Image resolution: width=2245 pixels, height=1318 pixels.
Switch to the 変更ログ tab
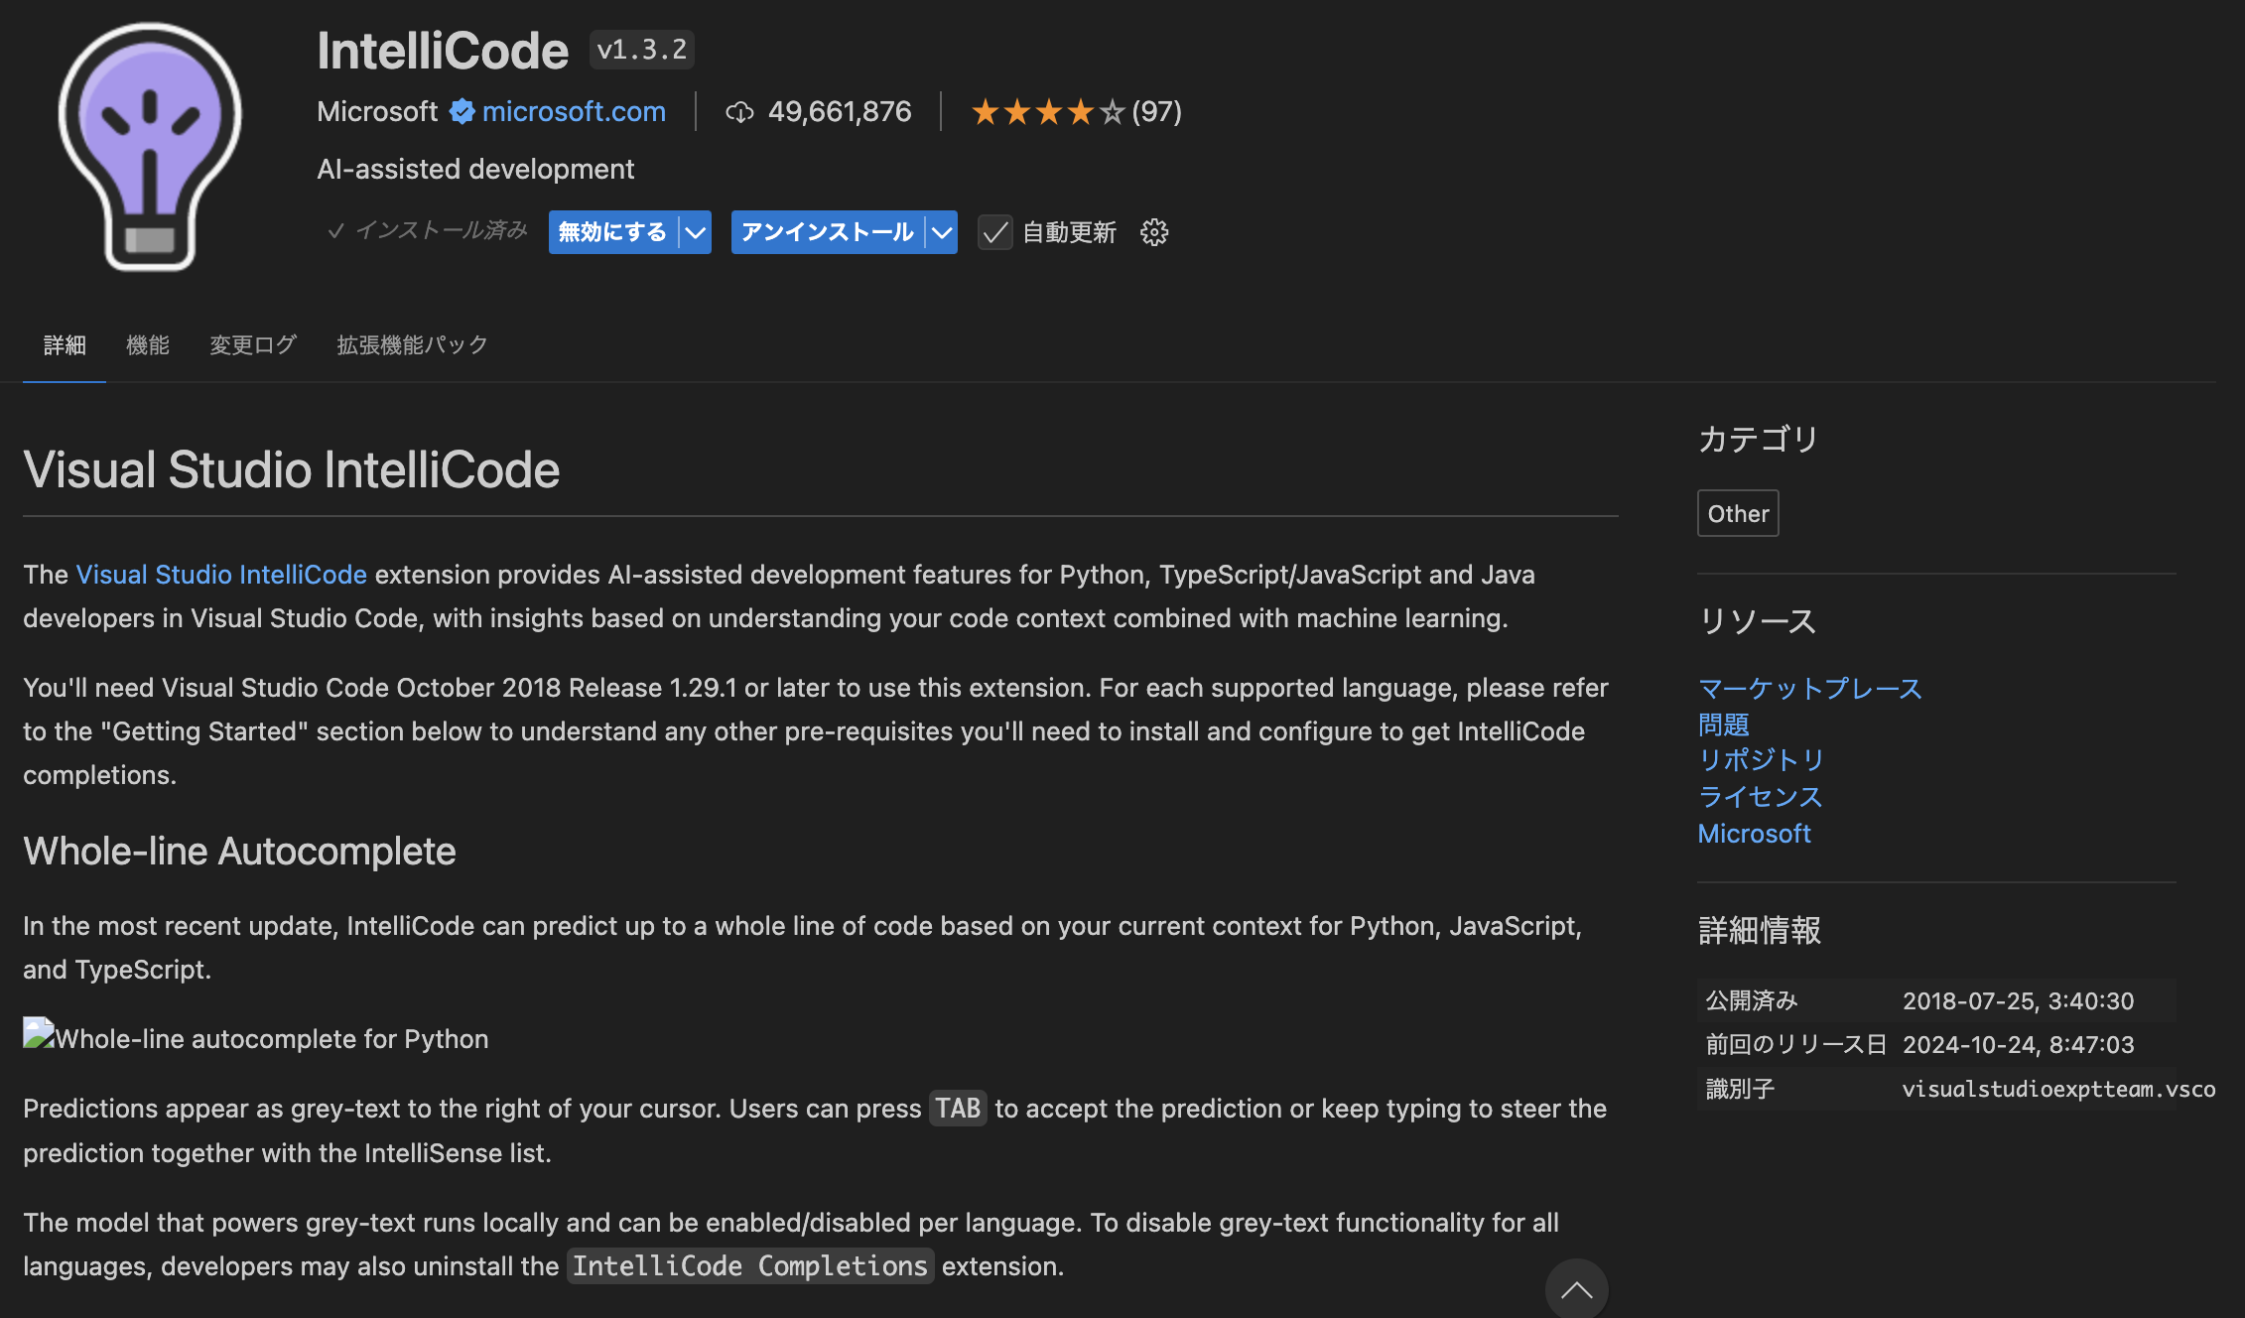[x=252, y=344]
